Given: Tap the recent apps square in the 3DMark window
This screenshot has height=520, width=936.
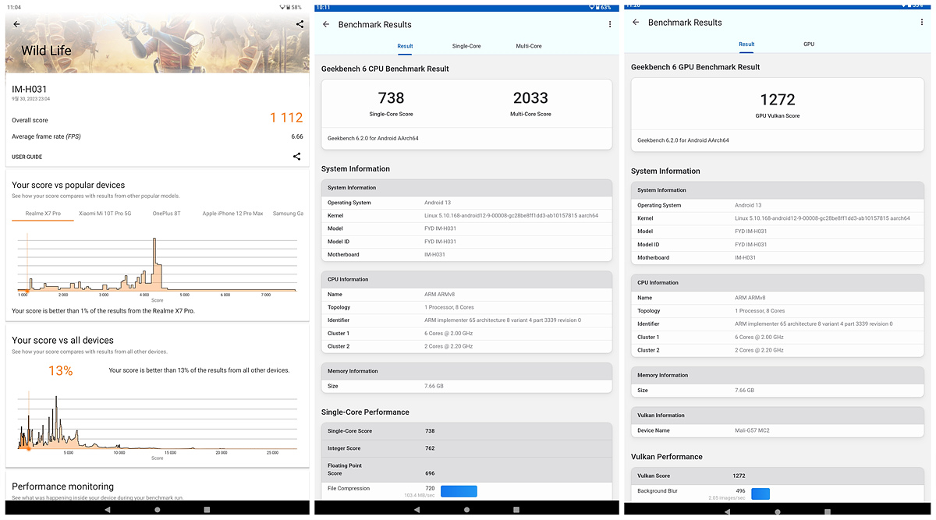Looking at the screenshot, I should pos(207,509).
